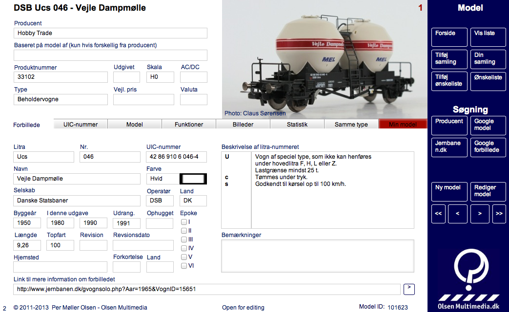
Task: Click the jernbanen.dk link URL field
Action: pyautogui.click(x=207, y=289)
